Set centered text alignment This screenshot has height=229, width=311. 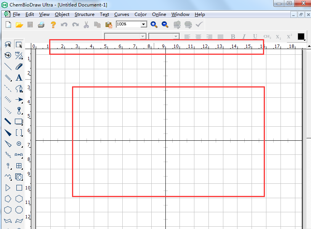[198, 37]
